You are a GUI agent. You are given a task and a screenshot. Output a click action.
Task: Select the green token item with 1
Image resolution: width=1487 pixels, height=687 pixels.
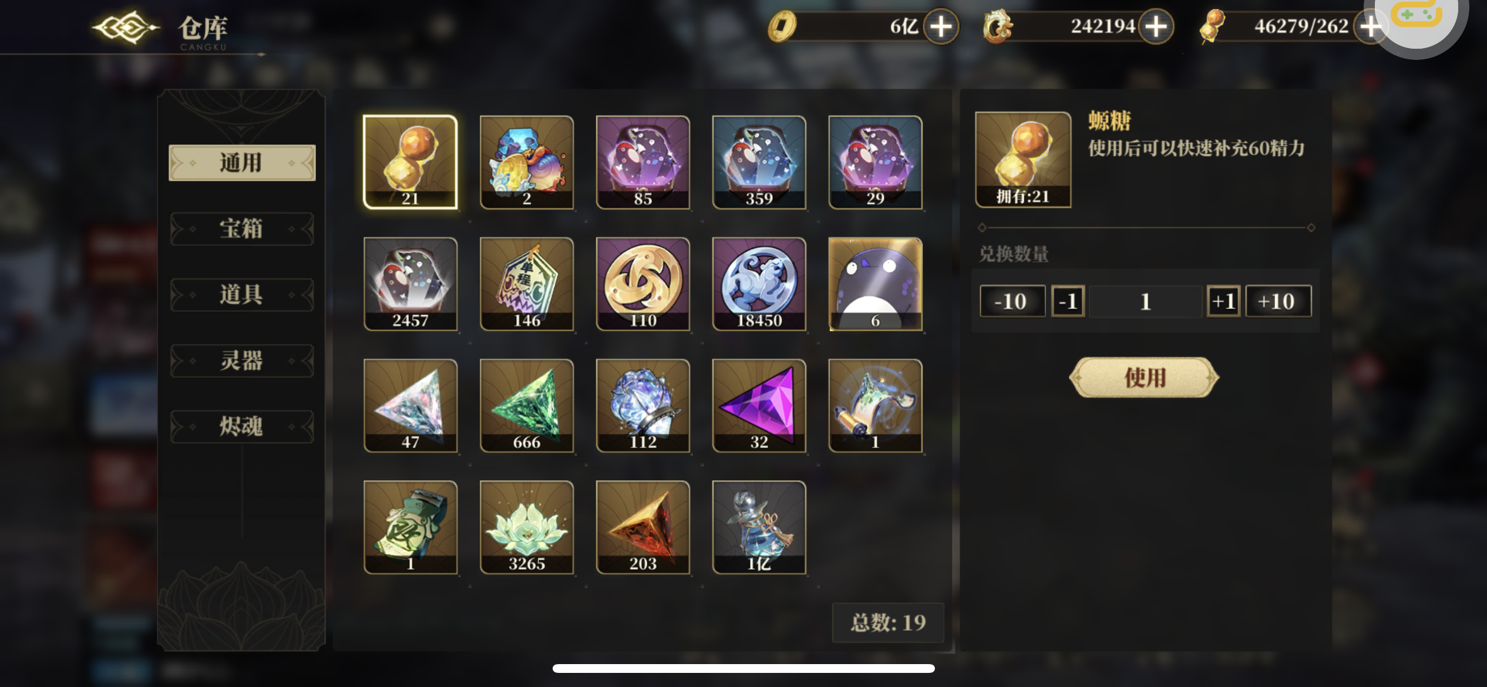click(410, 527)
